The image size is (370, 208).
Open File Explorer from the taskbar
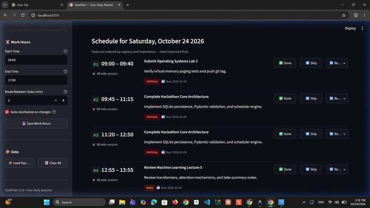(x=122, y=202)
